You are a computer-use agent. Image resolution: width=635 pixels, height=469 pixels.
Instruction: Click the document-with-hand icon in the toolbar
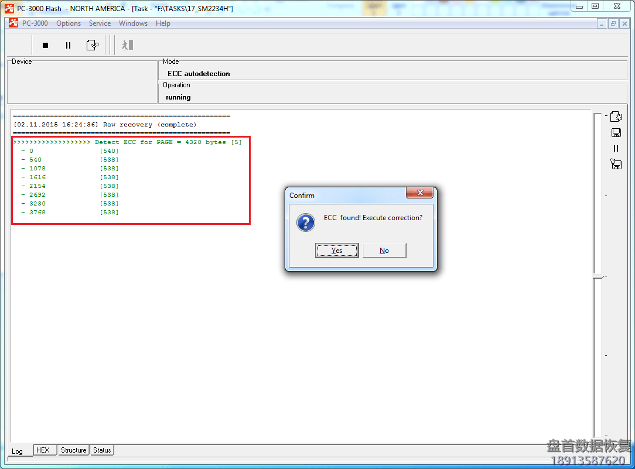pos(92,46)
